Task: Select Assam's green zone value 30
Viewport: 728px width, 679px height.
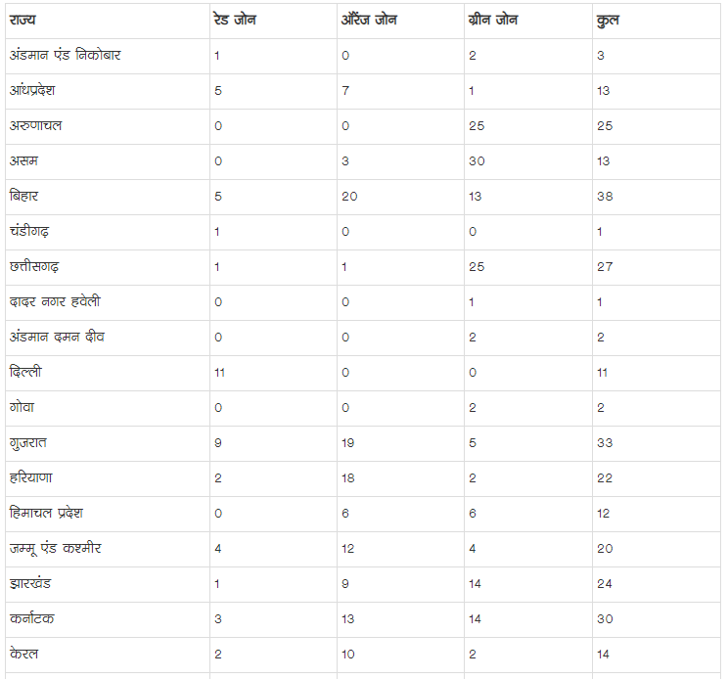Action: (x=477, y=161)
